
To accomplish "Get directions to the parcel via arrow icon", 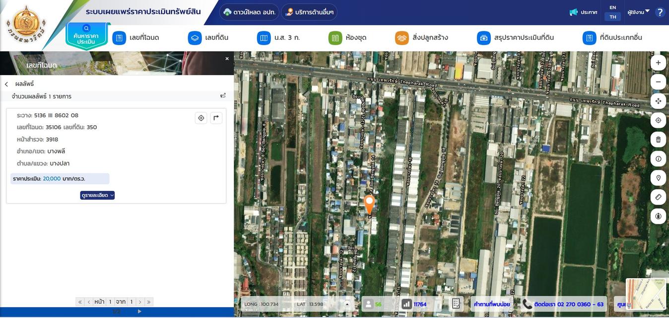I will (x=216, y=118).
